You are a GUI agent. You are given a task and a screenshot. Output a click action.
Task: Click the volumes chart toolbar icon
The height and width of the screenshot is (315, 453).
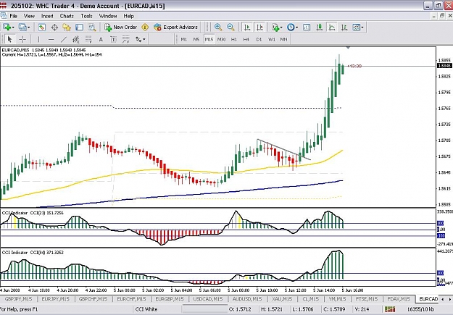(307, 27)
